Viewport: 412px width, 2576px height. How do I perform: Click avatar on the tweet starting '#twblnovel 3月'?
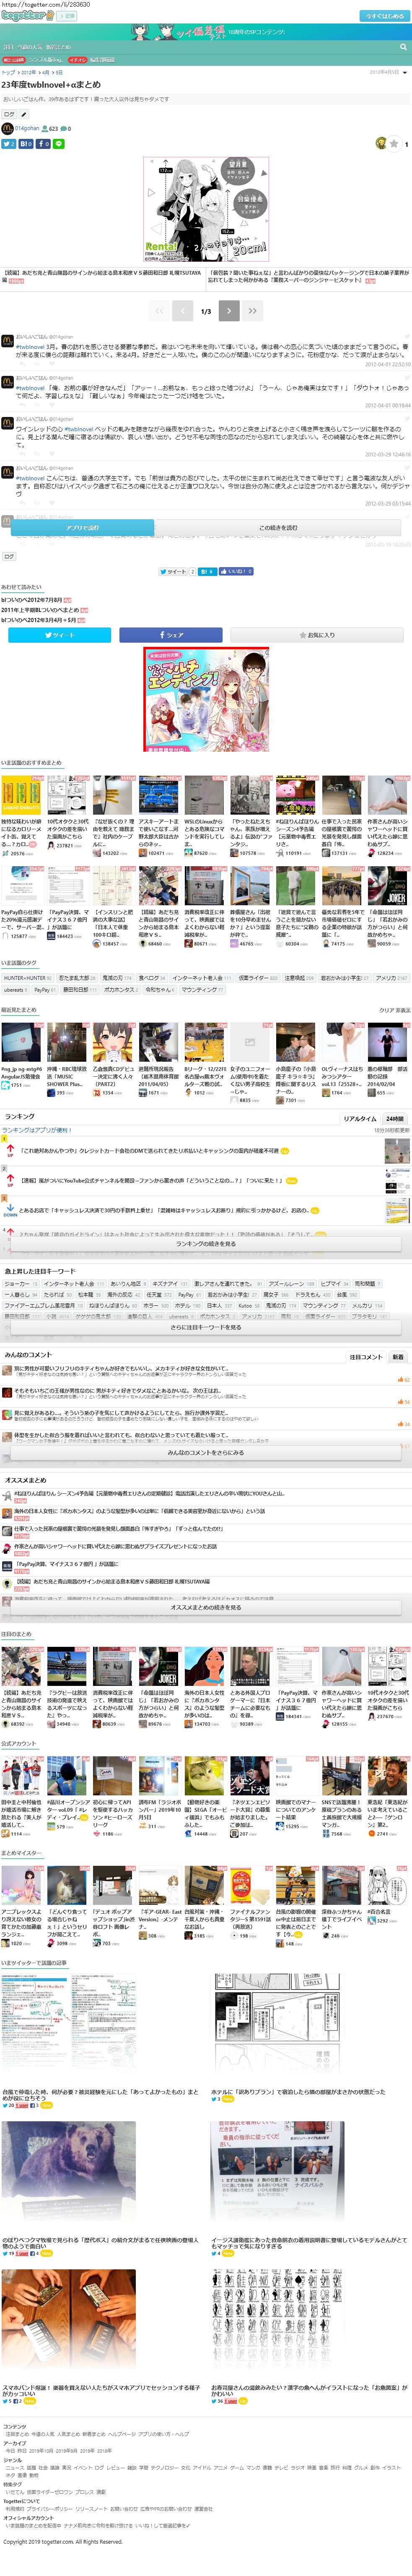[7, 340]
